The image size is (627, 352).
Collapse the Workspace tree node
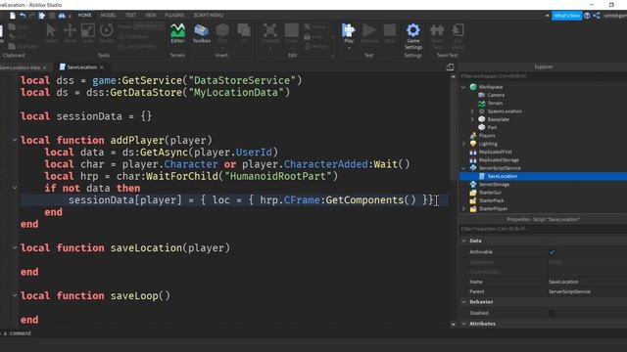coord(463,87)
